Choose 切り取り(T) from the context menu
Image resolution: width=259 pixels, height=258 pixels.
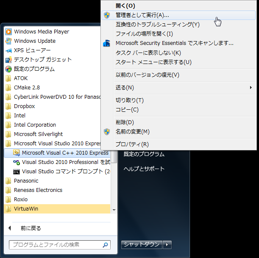coord(179,100)
